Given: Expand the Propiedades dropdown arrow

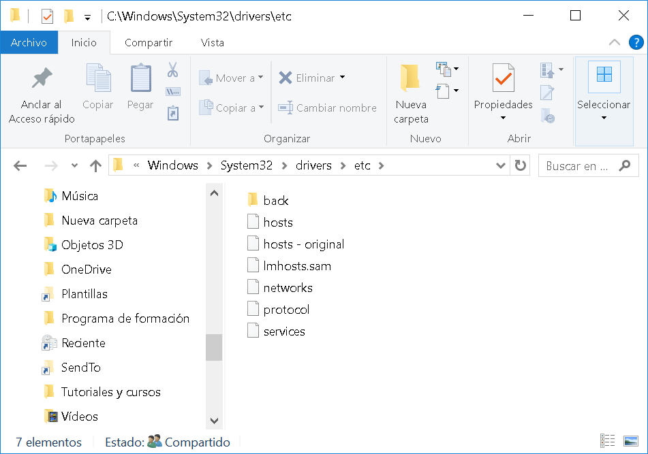Looking at the screenshot, I should click(503, 118).
